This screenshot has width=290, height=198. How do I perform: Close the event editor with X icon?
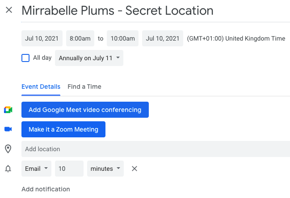point(9,10)
